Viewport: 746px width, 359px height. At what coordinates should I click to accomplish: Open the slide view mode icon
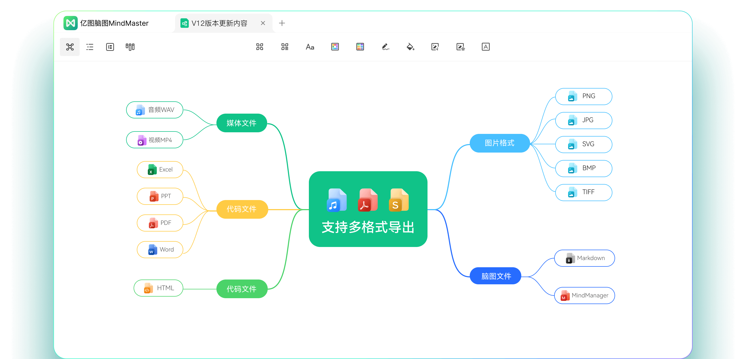[x=110, y=47]
